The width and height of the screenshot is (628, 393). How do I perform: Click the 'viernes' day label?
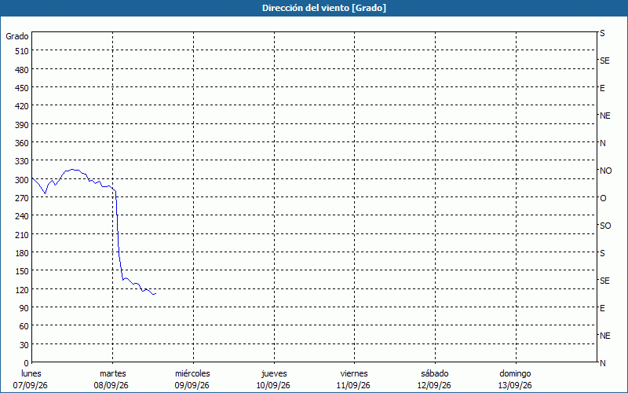[354, 374]
